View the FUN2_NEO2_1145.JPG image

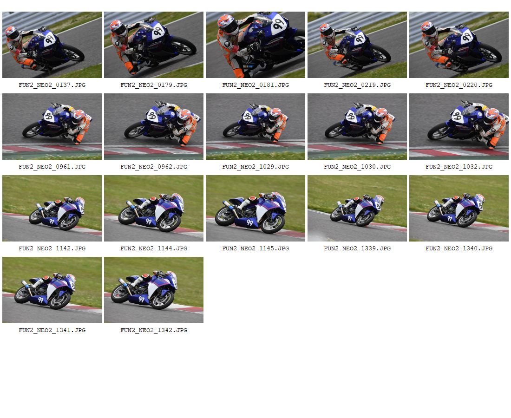pos(255,209)
